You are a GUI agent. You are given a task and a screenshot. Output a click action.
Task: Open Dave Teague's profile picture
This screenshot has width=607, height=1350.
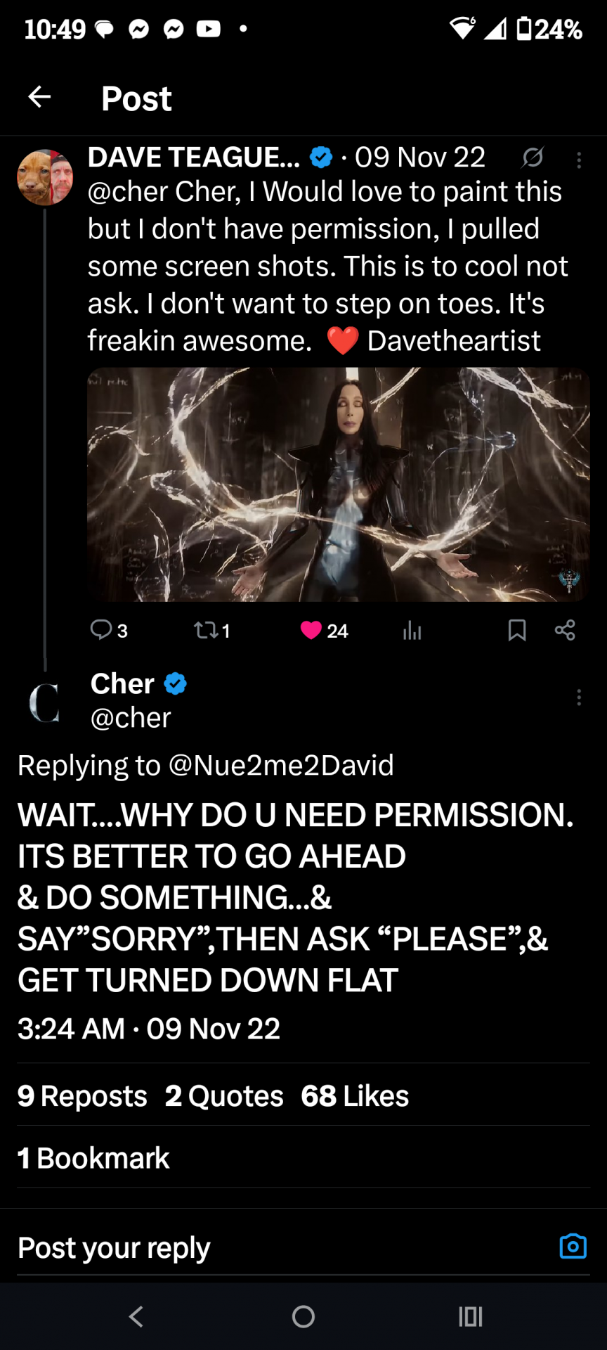45,177
